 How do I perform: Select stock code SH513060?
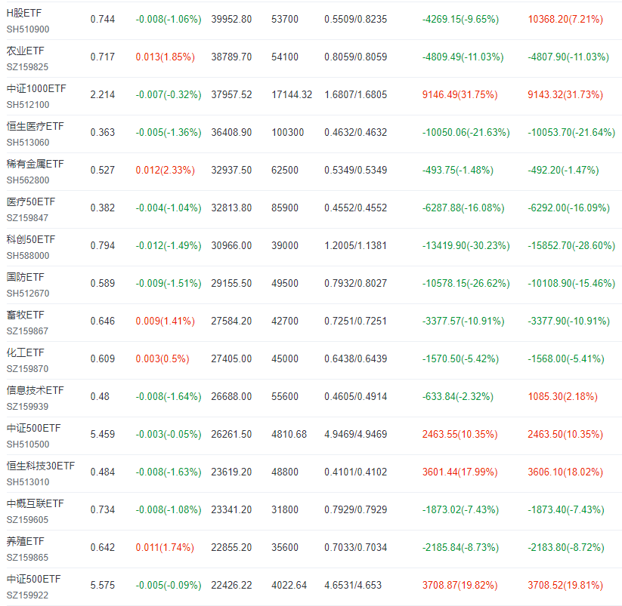point(28,143)
